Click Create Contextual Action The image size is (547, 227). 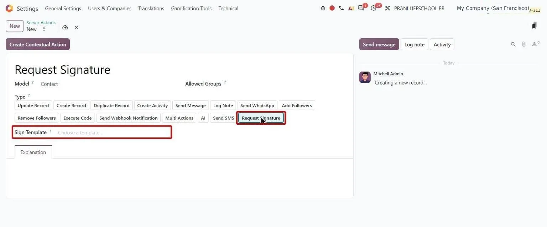coord(38,44)
